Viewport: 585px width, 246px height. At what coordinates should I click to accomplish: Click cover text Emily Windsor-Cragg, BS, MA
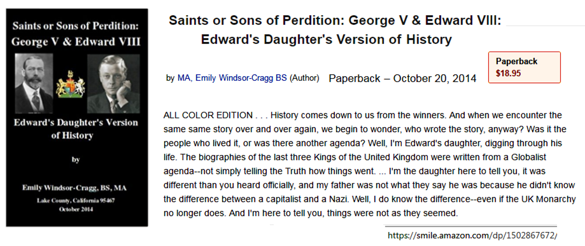point(74,188)
